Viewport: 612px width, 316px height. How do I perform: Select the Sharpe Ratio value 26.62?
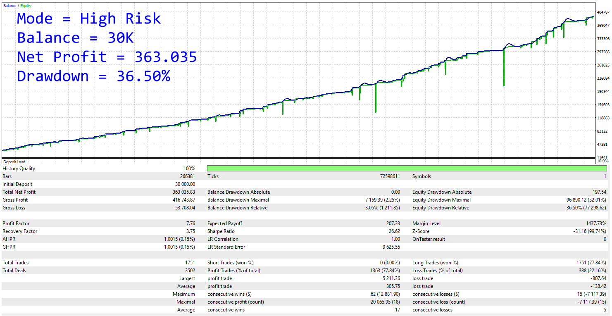click(395, 231)
